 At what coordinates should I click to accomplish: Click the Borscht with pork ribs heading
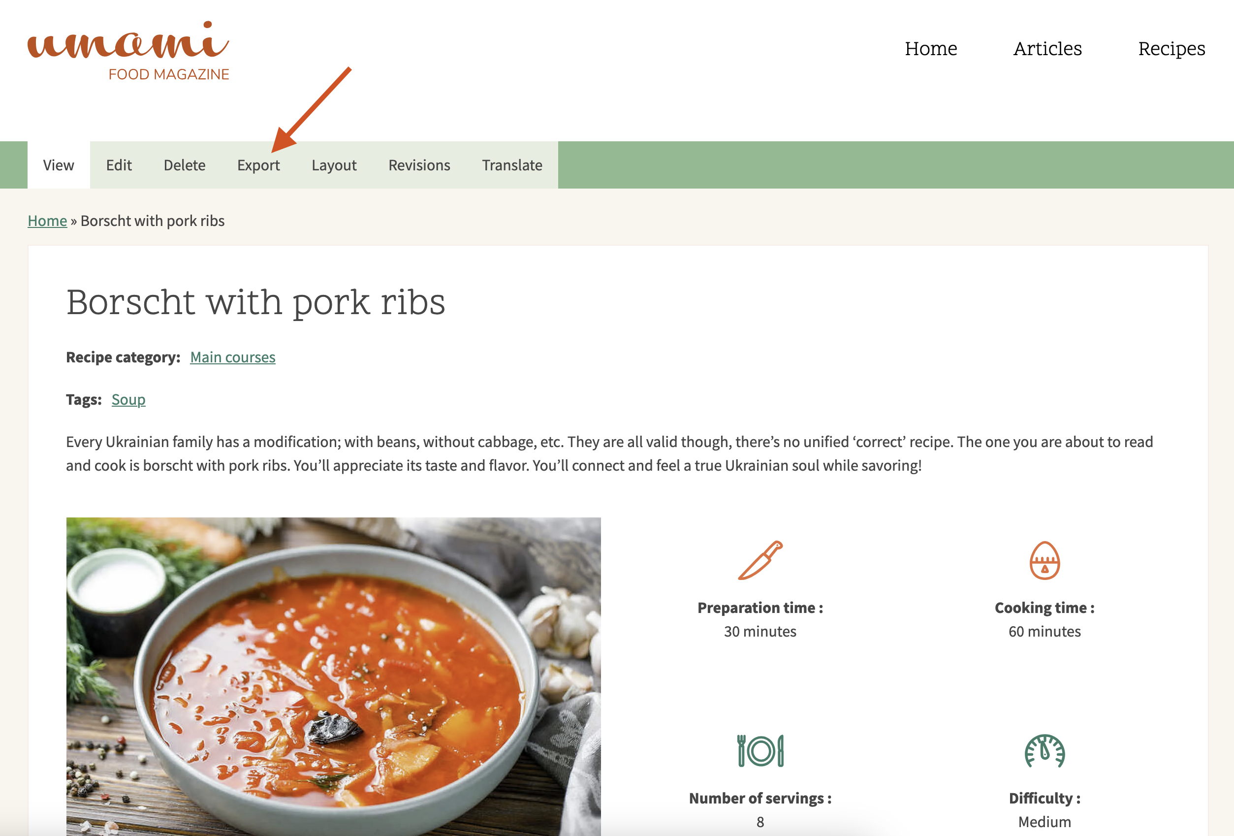point(255,302)
